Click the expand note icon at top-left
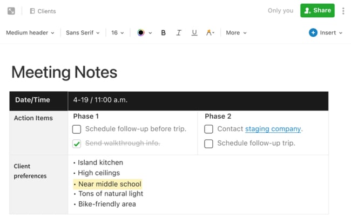 pos(11,11)
